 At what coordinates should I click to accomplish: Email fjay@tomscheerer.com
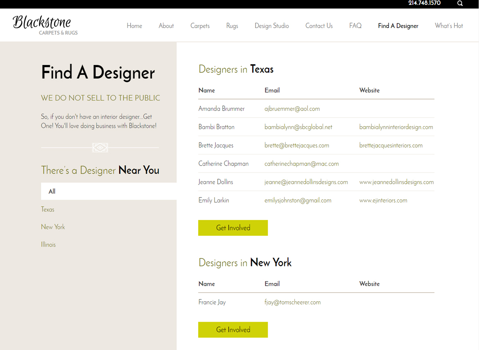tap(292, 302)
